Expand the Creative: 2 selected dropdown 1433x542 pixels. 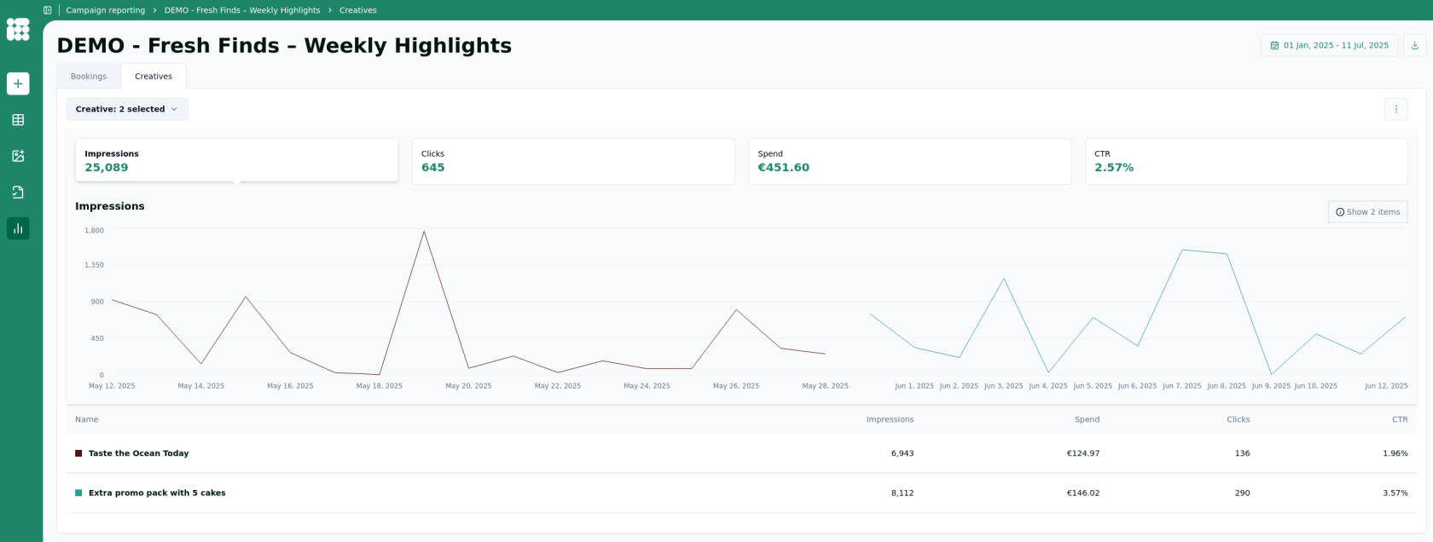(x=127, y=109)
